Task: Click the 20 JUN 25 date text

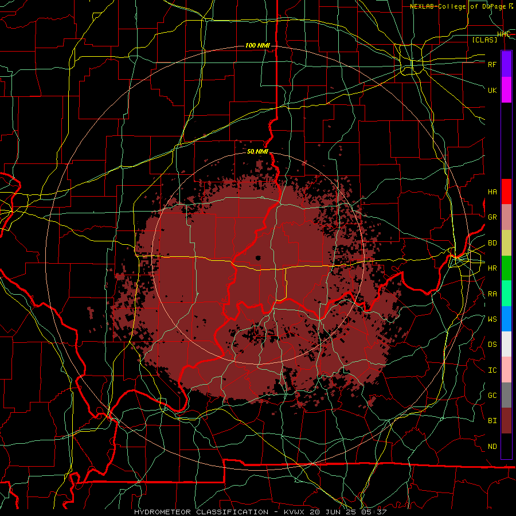Action: pyautogui.click(x=333, y=512)
